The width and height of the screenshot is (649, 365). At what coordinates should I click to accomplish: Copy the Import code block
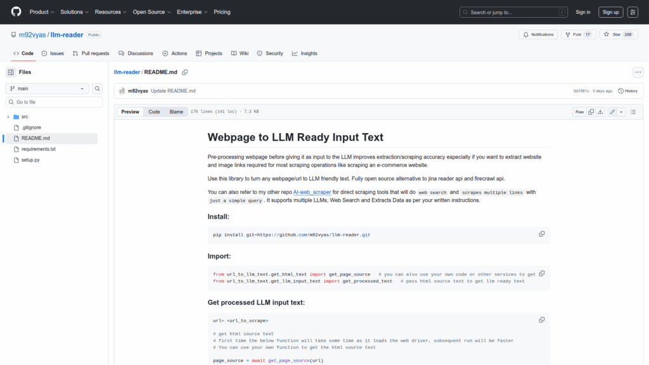click(541, 274)
